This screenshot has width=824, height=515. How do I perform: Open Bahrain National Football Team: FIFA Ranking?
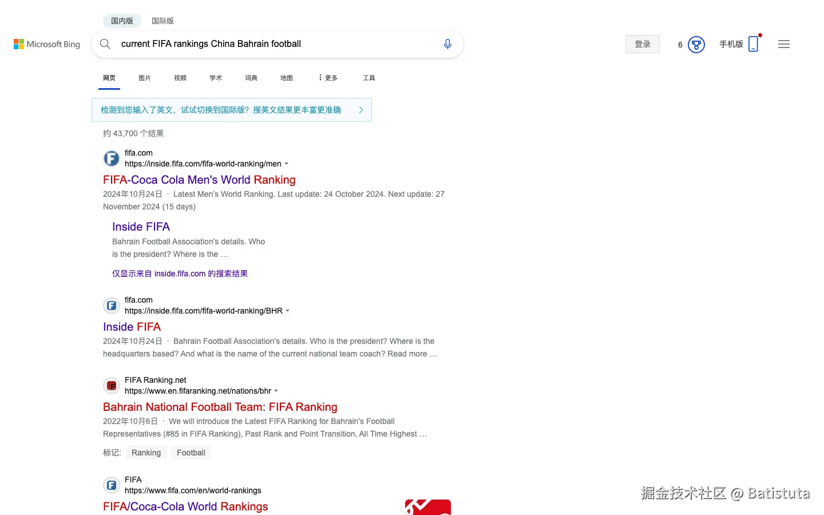tap(220, 407)
